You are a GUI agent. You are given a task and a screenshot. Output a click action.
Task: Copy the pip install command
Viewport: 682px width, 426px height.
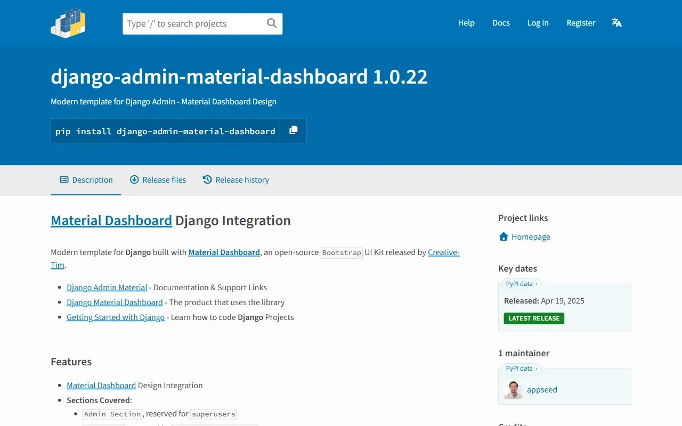point(293,130)
